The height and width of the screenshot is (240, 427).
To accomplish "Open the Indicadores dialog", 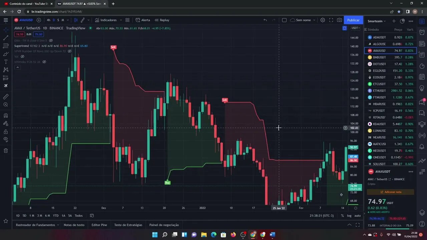I will pos(106,20).
